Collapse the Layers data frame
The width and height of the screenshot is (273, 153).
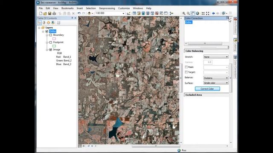tap(39, 28)
